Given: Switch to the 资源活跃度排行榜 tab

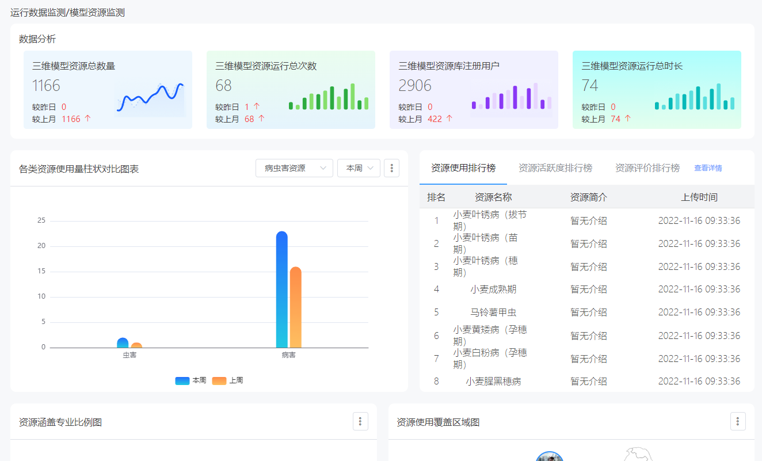Looking at the screenshot, I should pyautogui.click(x=555, y=168).
